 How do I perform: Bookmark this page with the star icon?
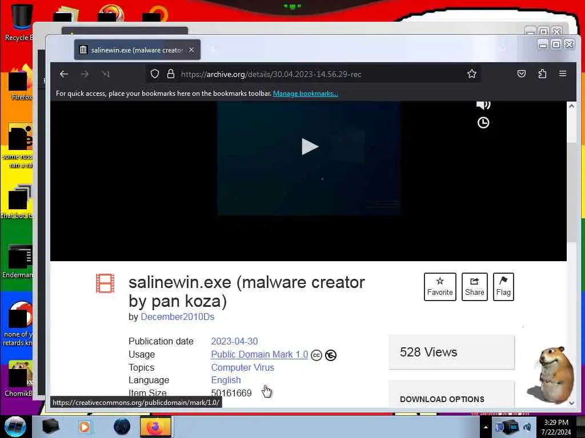[471, 74]
